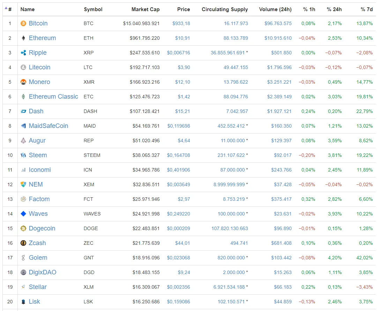Open the Lisk name link
379x311 pixels.
[34, 302]
